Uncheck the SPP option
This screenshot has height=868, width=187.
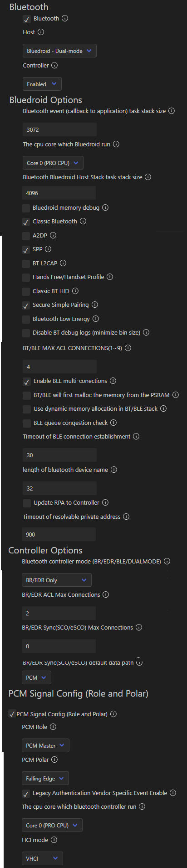point(26,250)
